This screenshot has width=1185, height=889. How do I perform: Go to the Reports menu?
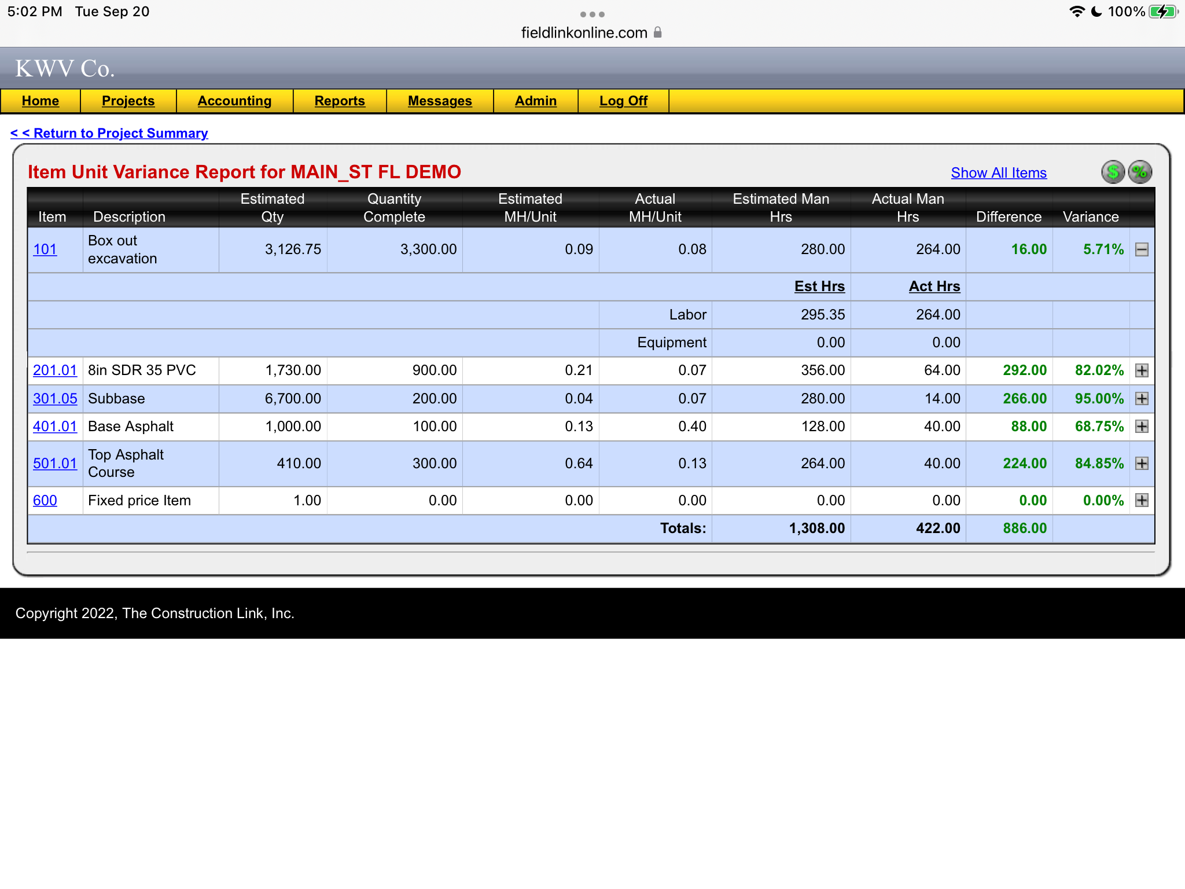340,101
